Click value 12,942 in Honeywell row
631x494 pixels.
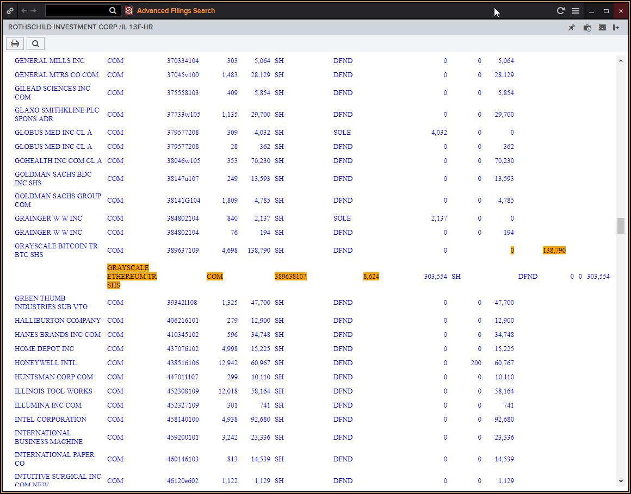[228, 363]
